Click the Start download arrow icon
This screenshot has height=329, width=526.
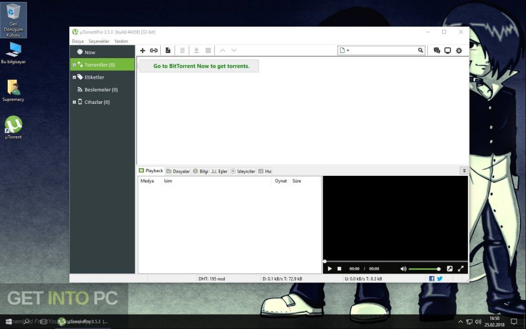click(x=197, y=50)
